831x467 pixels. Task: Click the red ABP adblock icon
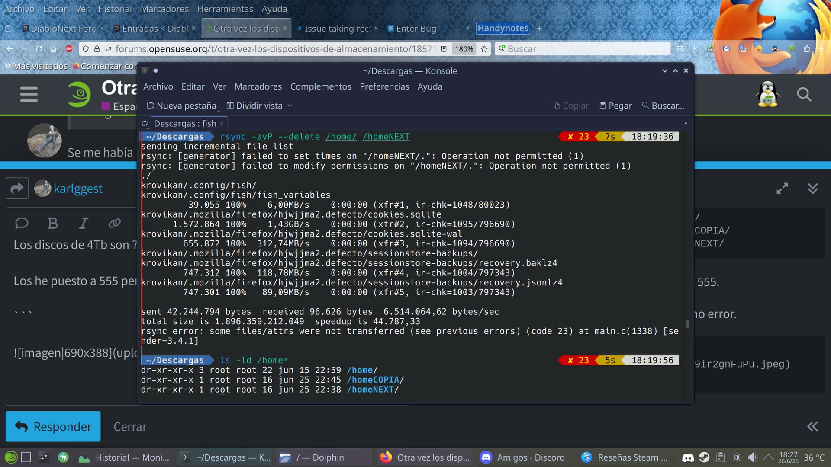pyautogui.click(x=69, y=49)
